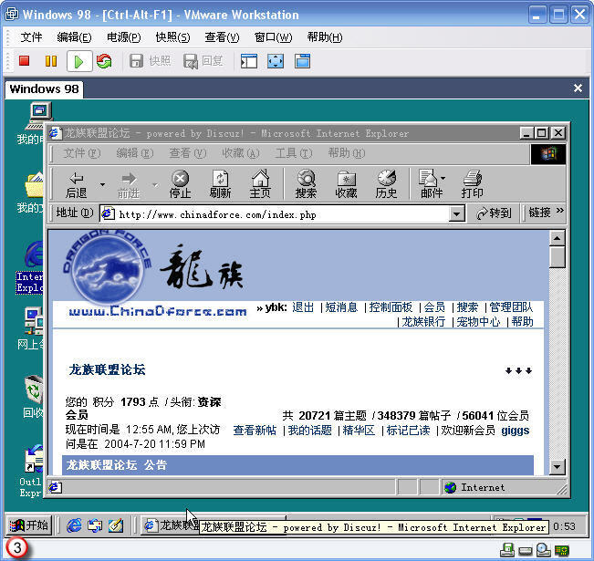Launch IE from the quick launch bar
This screenshot has height=561, width=594.
(74, 525)
